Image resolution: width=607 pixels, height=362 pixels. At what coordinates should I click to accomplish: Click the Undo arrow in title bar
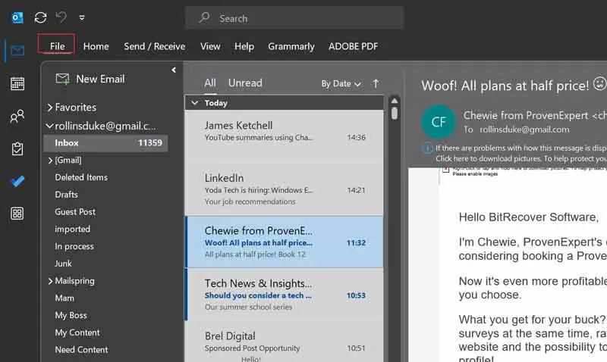61,17
